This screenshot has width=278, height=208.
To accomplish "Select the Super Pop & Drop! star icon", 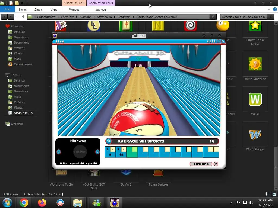I will 255,26.
